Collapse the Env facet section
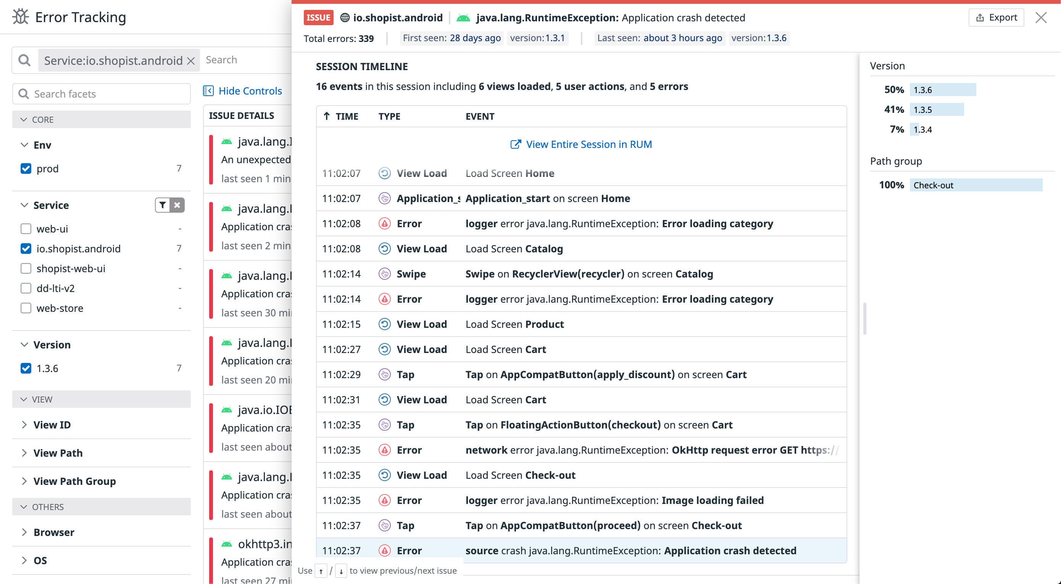Image resolution: width=1061 pixels, height=584 pixels. point(24,145)
